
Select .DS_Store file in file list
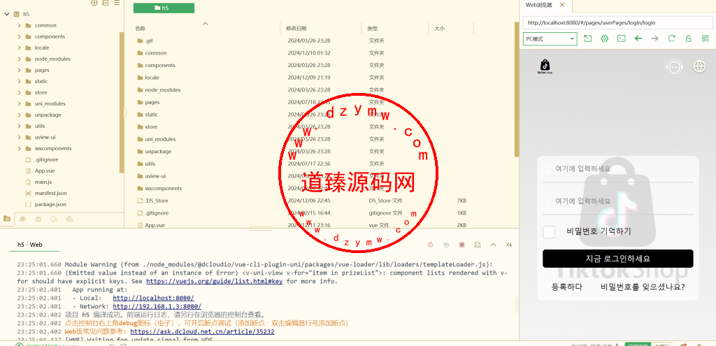coord(157,201)
